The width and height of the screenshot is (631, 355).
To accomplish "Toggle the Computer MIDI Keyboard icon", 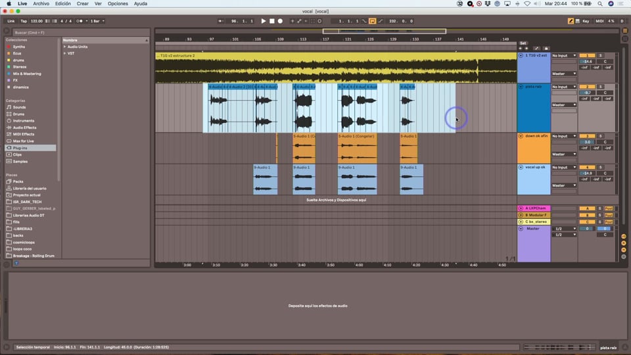I will [578, 21].
